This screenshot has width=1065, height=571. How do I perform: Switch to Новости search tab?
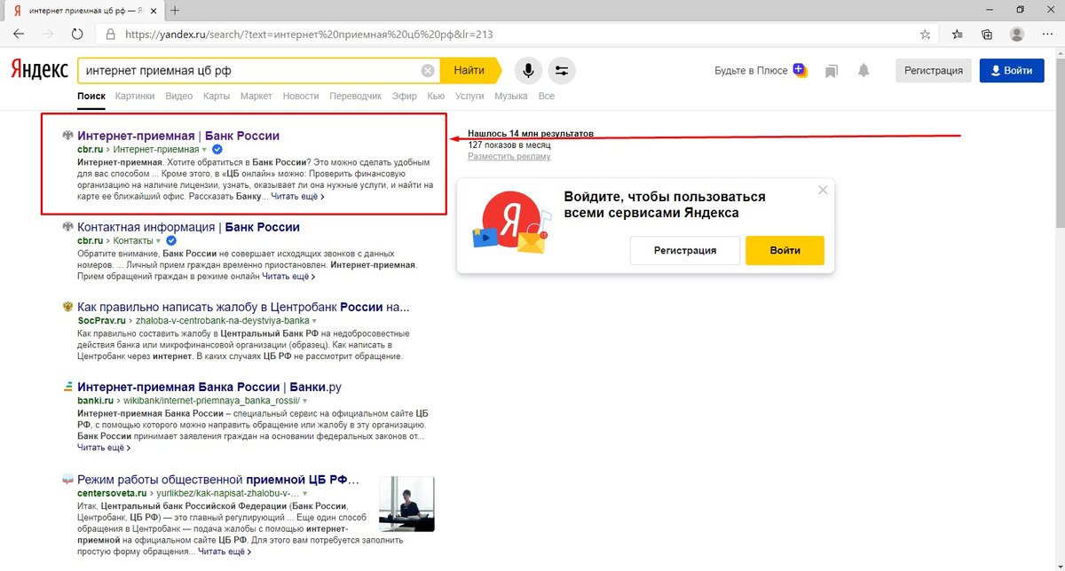point(301,96)
